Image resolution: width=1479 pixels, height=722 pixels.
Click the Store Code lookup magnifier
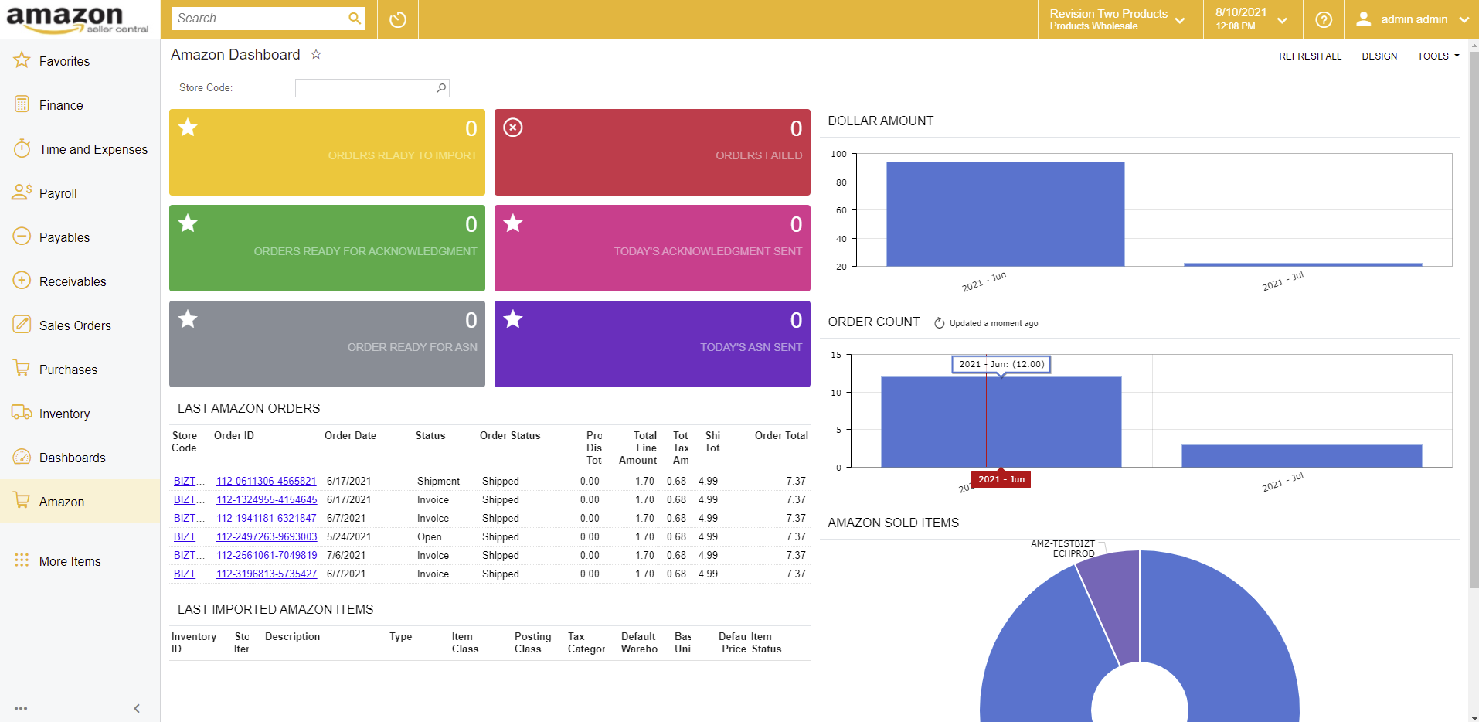coord(441,88)
